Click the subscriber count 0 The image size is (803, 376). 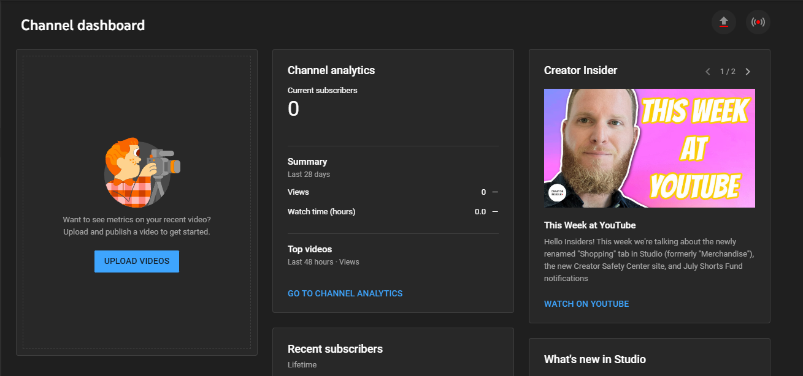click(293, 109)
